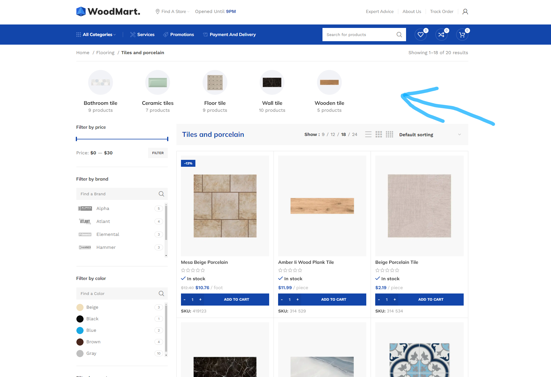Go to About Us page
The width and height of the screenshot is (551, 377).
tap(412, 12)
